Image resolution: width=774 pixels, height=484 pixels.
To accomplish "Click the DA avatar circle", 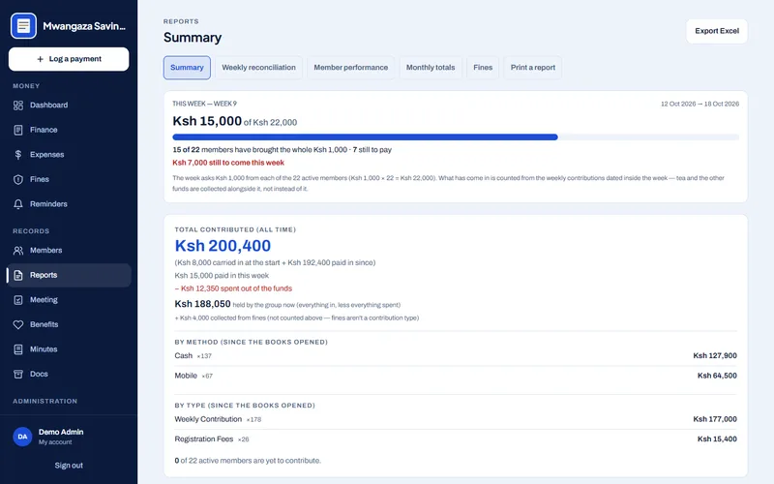I will (22, 437).
